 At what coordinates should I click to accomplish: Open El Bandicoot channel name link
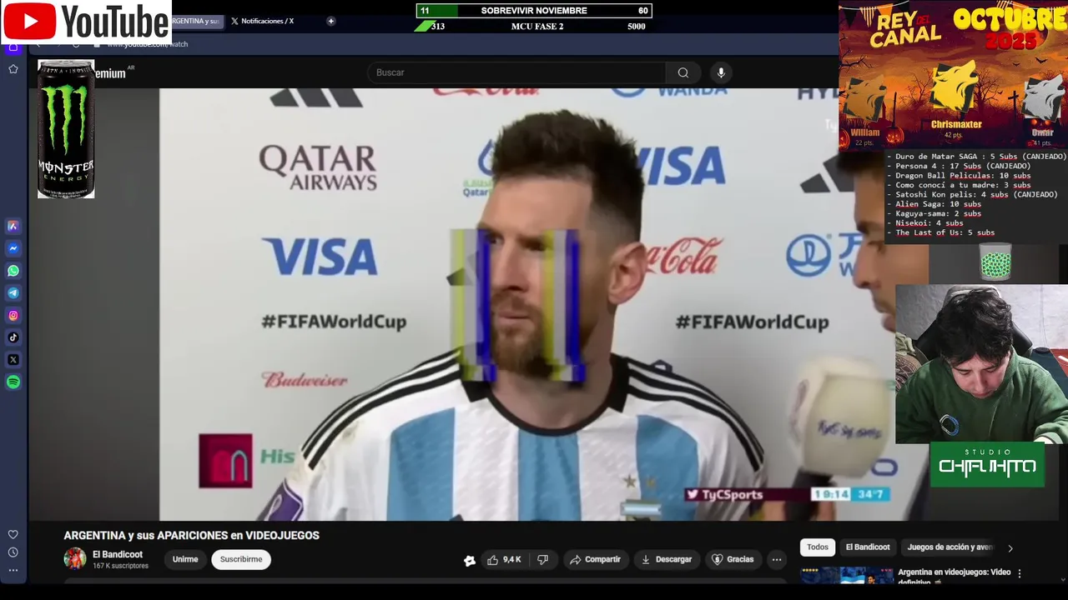click(118, 554)
